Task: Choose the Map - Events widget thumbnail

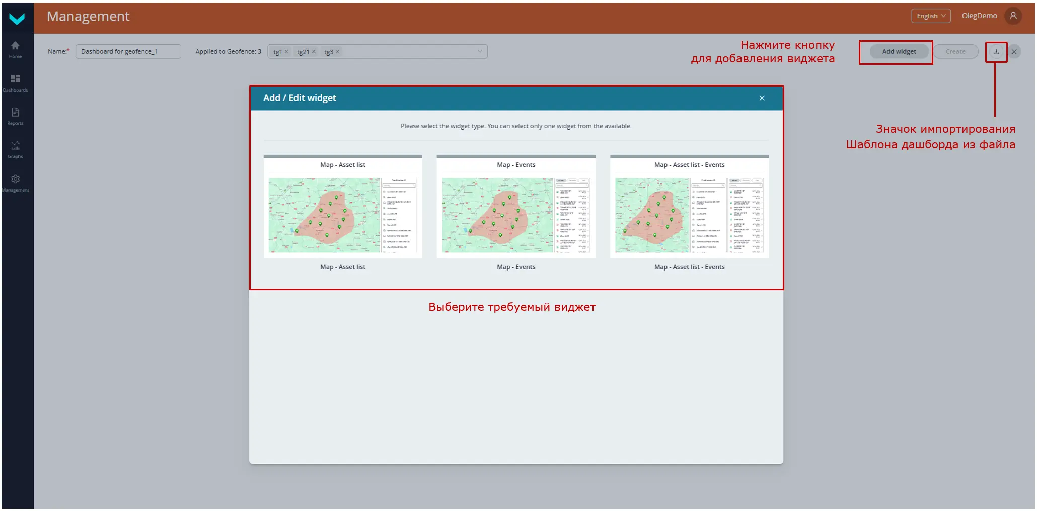Action: 516,215
